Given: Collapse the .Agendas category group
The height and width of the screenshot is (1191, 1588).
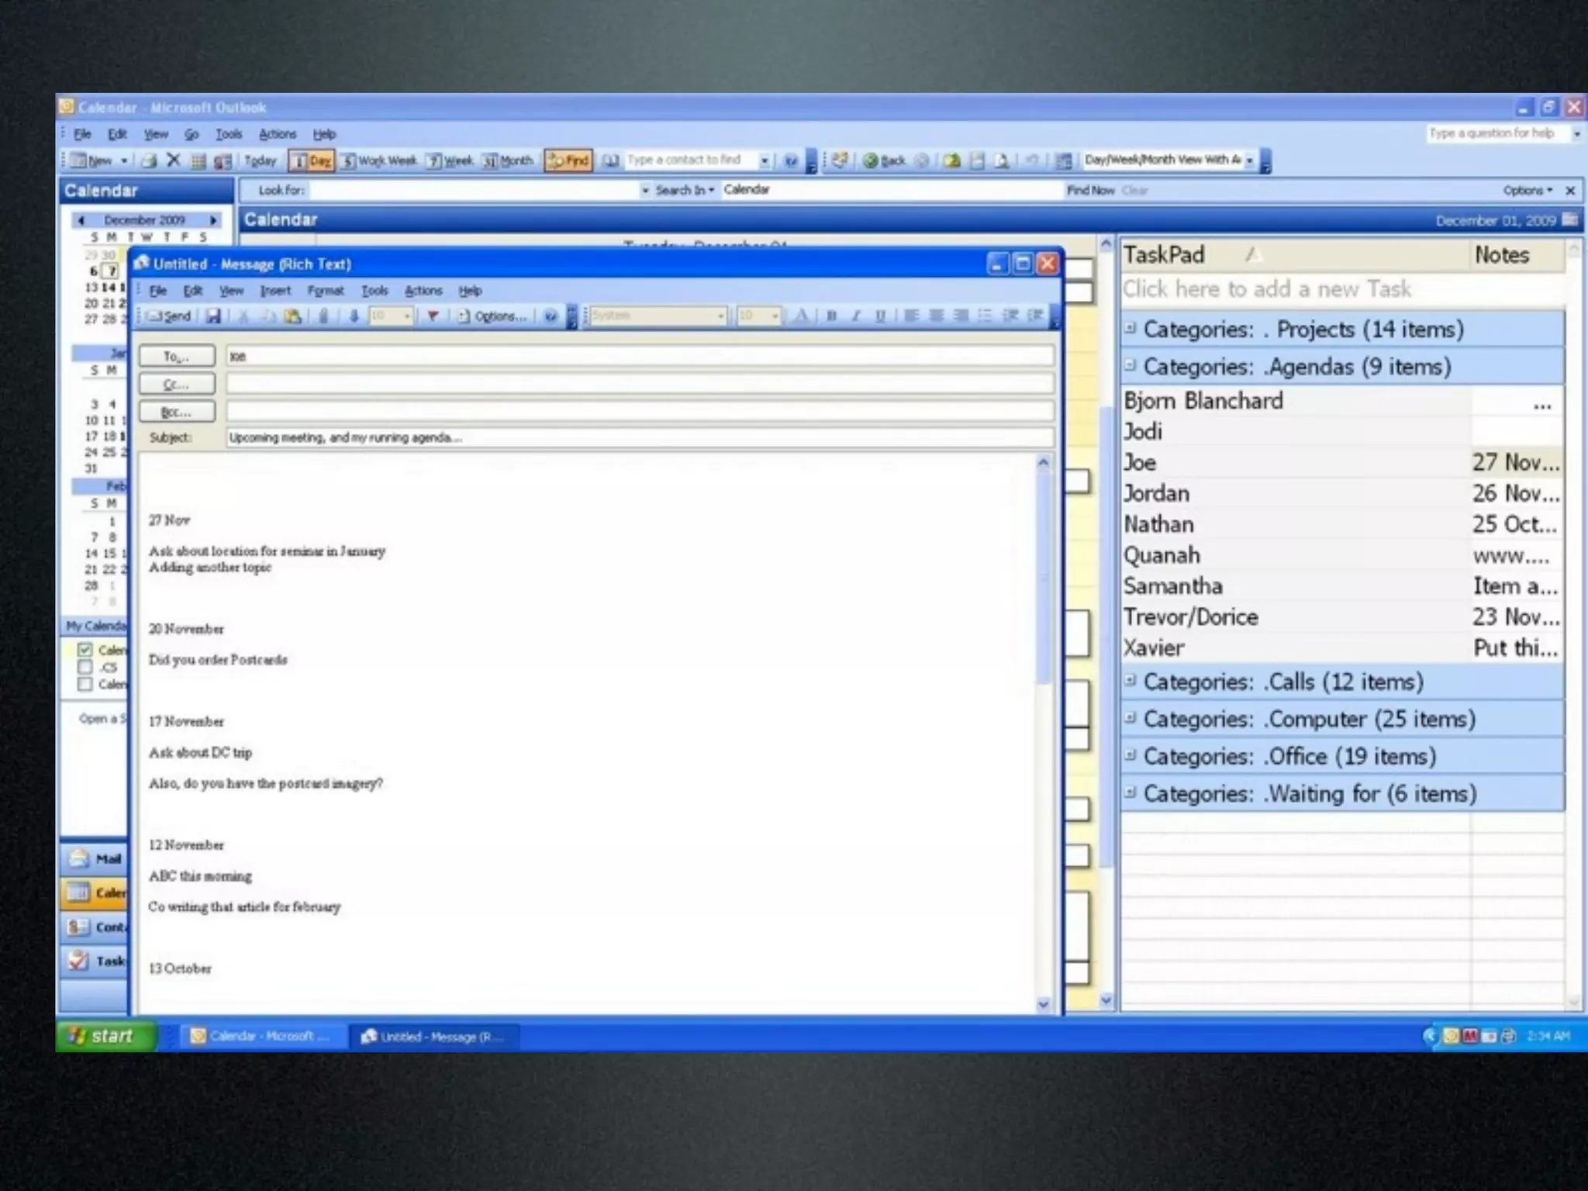Looking at the screenshot, I should pyautogui.click(x=1131, y=365).
